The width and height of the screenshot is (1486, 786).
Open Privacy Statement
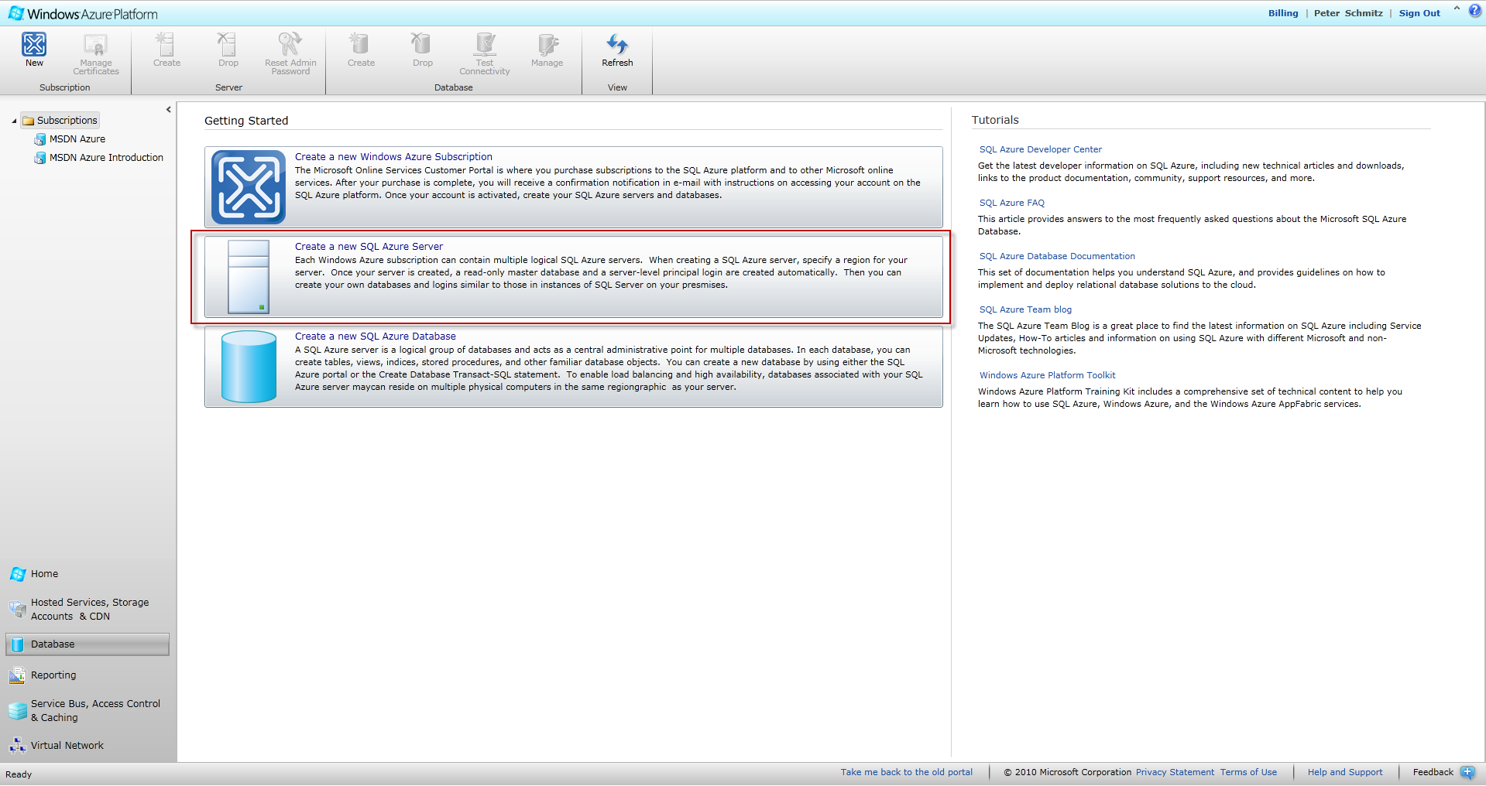click(1175, 772)
